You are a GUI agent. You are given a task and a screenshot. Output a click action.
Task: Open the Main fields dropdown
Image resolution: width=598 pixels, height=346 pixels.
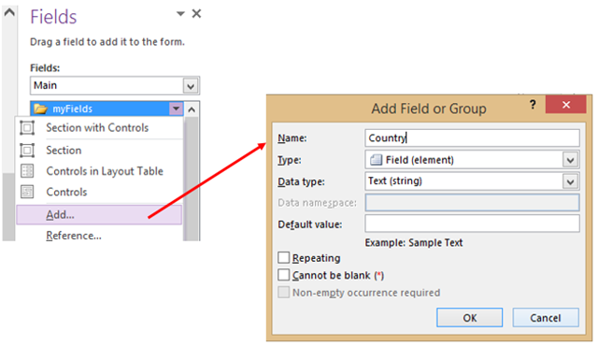(x=191, y=86)
